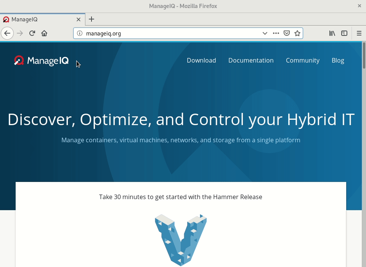
Task: Open the Firefox hamburger menu
Action: [x=359, y=33]
